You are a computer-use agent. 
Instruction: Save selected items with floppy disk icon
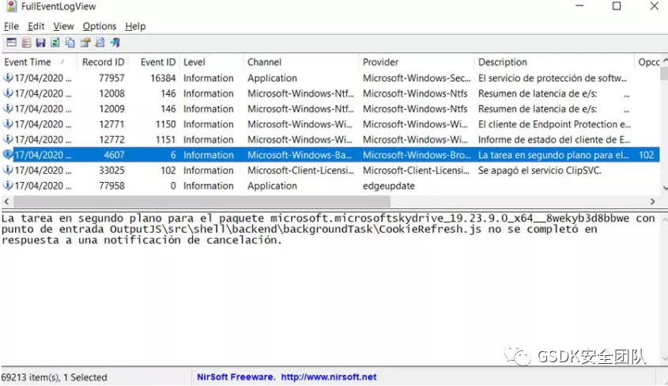pyautogui.click(x=40, y=42)
